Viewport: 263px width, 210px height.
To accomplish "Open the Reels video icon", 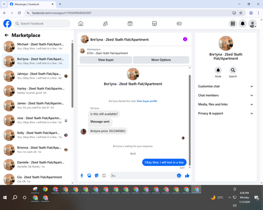I will pos(130,24).
